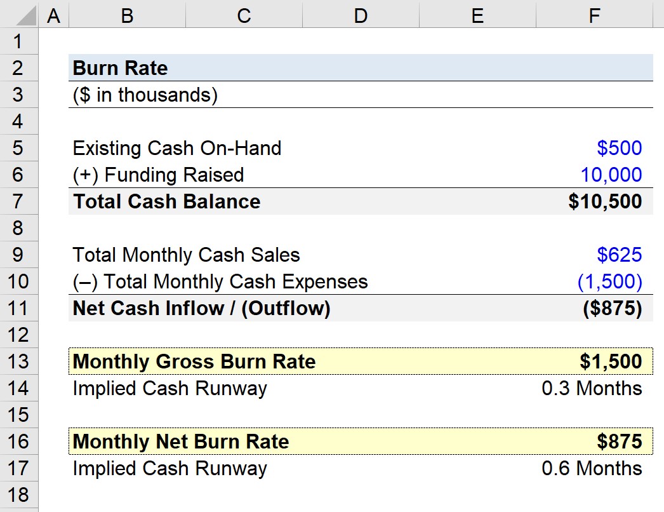Click the ($875) net cash outflow cell
Screen dimensions: 664x512
(611, 308)
